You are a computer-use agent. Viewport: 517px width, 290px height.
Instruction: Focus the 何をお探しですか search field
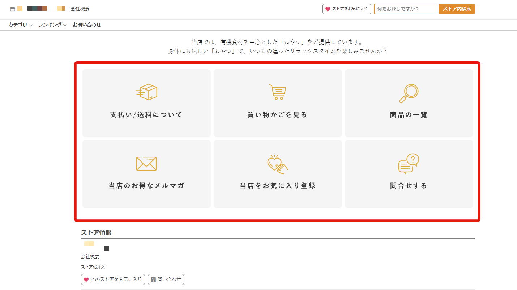(x=406, y=9)
